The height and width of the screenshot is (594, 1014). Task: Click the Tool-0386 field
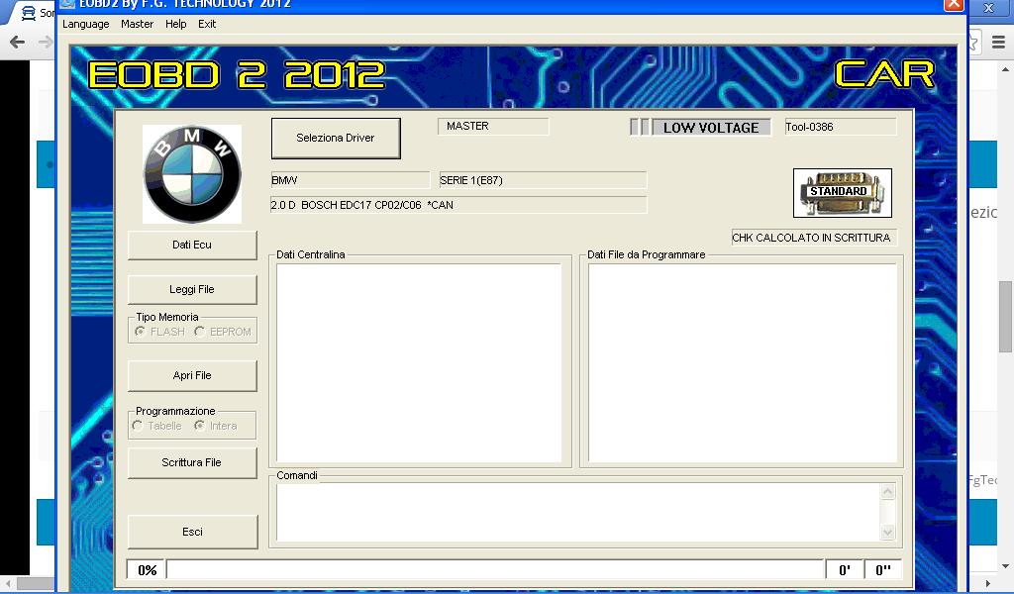(841, 127)
